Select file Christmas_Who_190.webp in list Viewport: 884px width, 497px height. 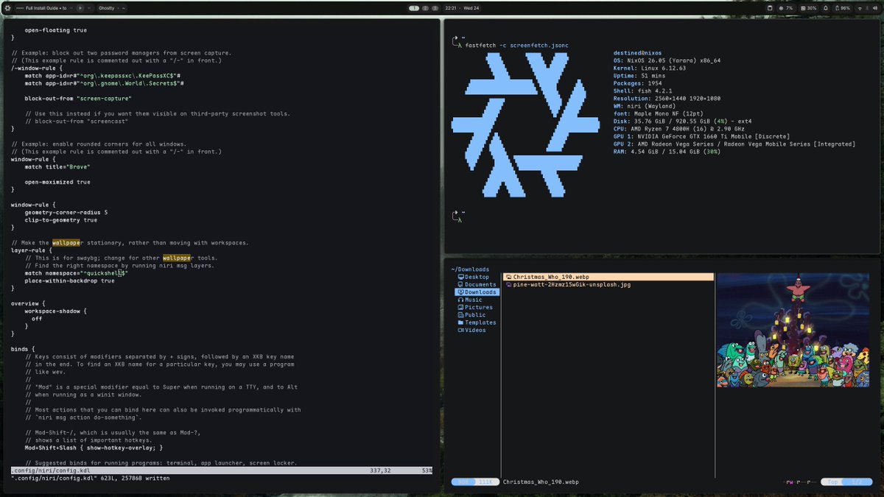(x=608, y=277)
